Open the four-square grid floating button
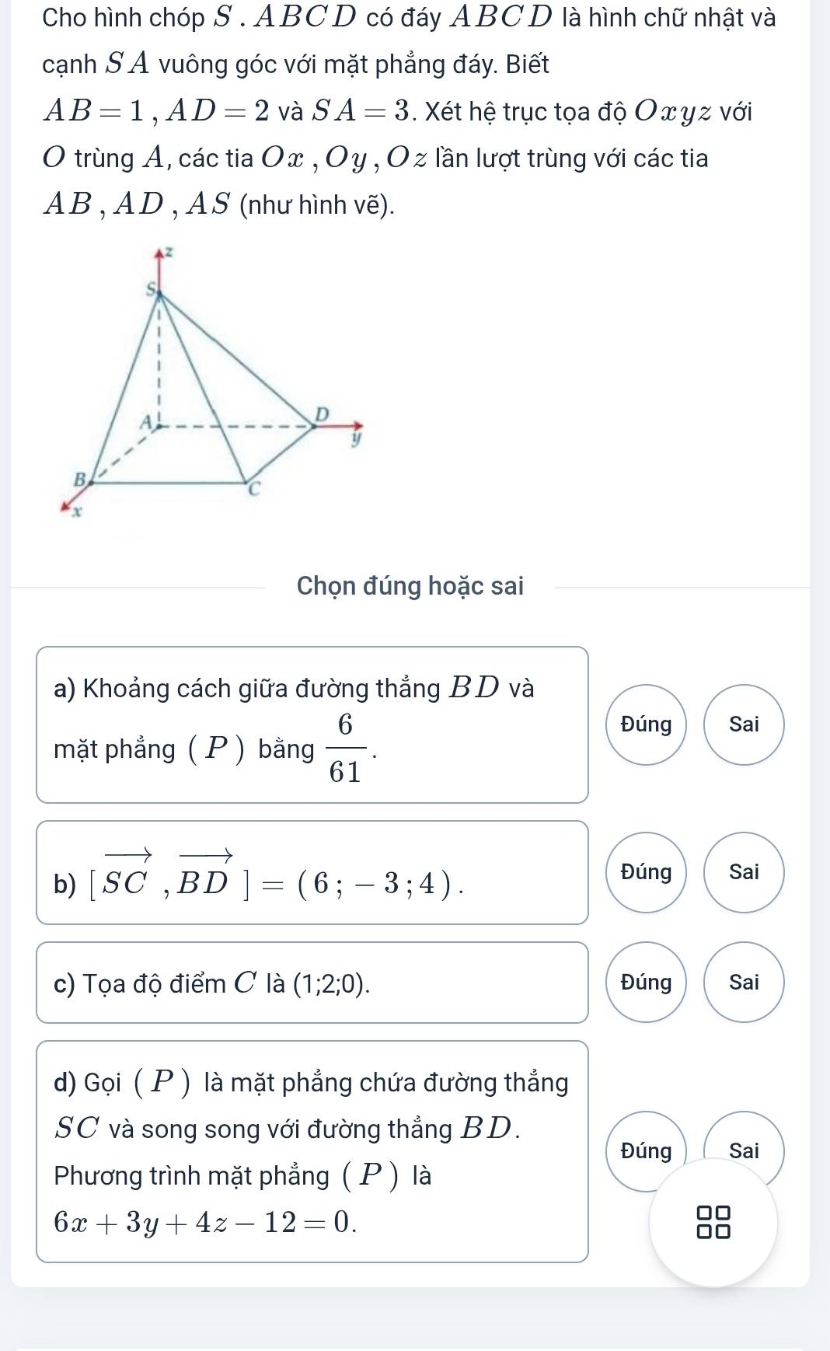The image size is (830, 1351). pyautogui.click(x=713, y=1221)
